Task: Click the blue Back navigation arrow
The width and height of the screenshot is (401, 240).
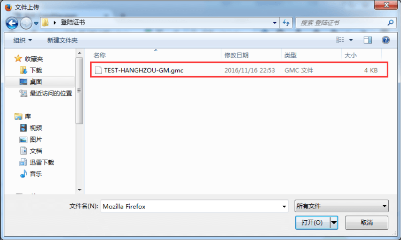Action: [x=12, y=23]
